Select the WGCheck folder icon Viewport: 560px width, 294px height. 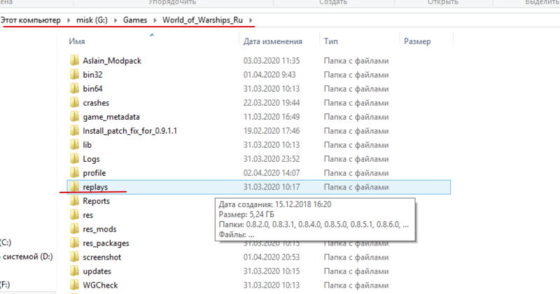(74, 285)
